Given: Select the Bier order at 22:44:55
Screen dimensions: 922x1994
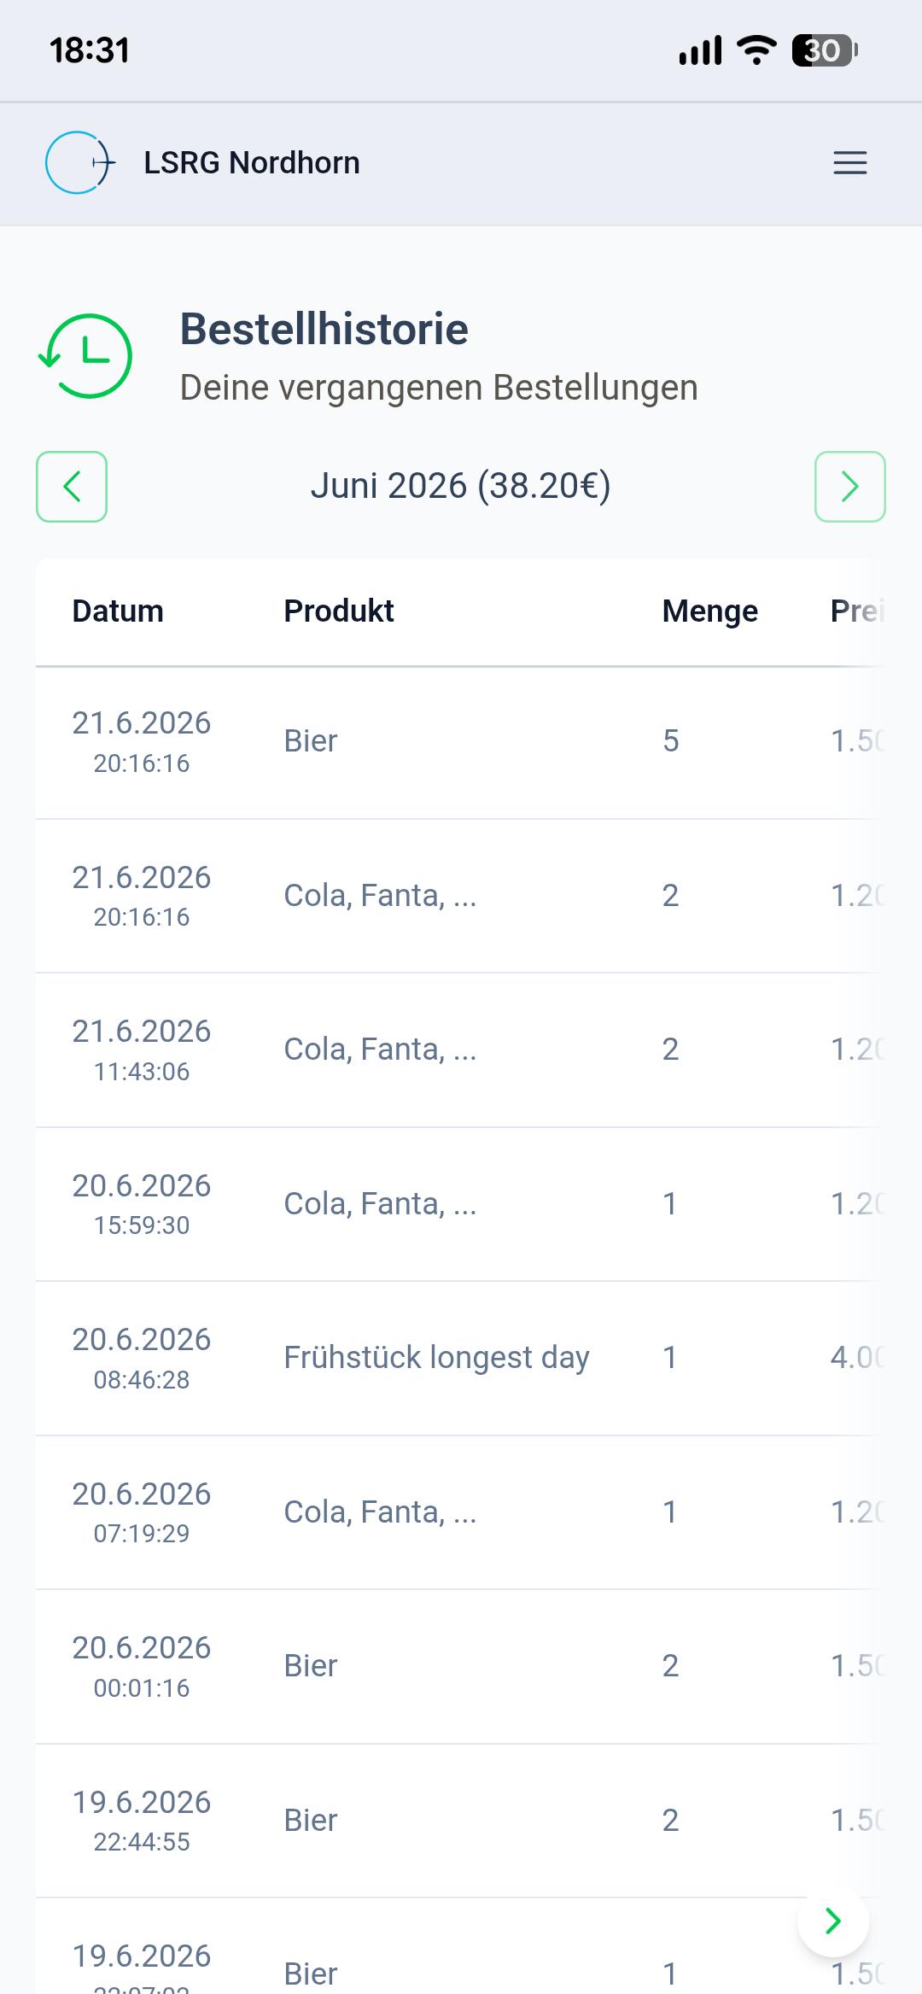Looking at the screenshot, I should click(x=461, y=1821).
